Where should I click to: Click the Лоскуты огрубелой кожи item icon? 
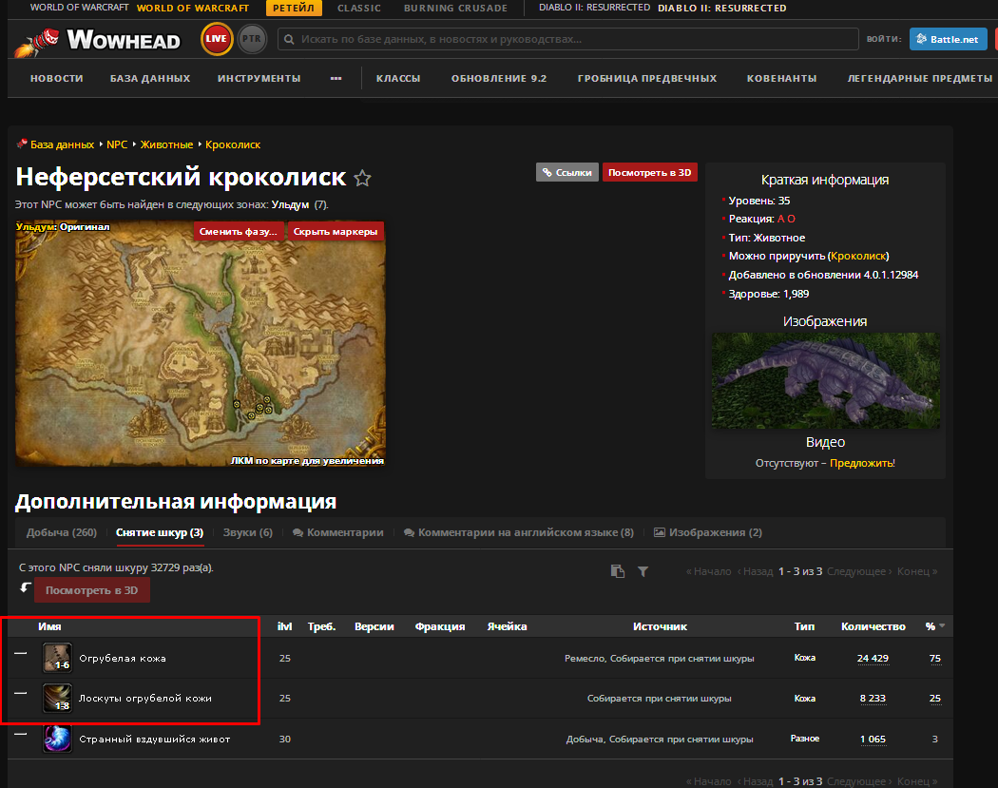pos(57,699)
